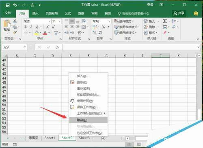Expand the Name Box dropdown
203x148 pixels.
click(x=25, y=47)
